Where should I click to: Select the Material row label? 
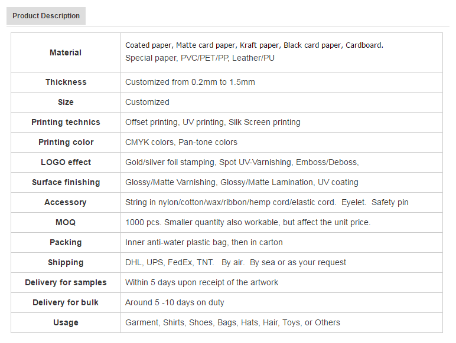(x=66, y=52)
